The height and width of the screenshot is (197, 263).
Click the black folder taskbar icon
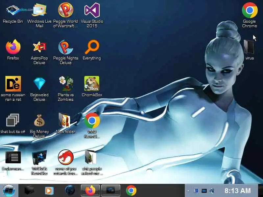29,191
